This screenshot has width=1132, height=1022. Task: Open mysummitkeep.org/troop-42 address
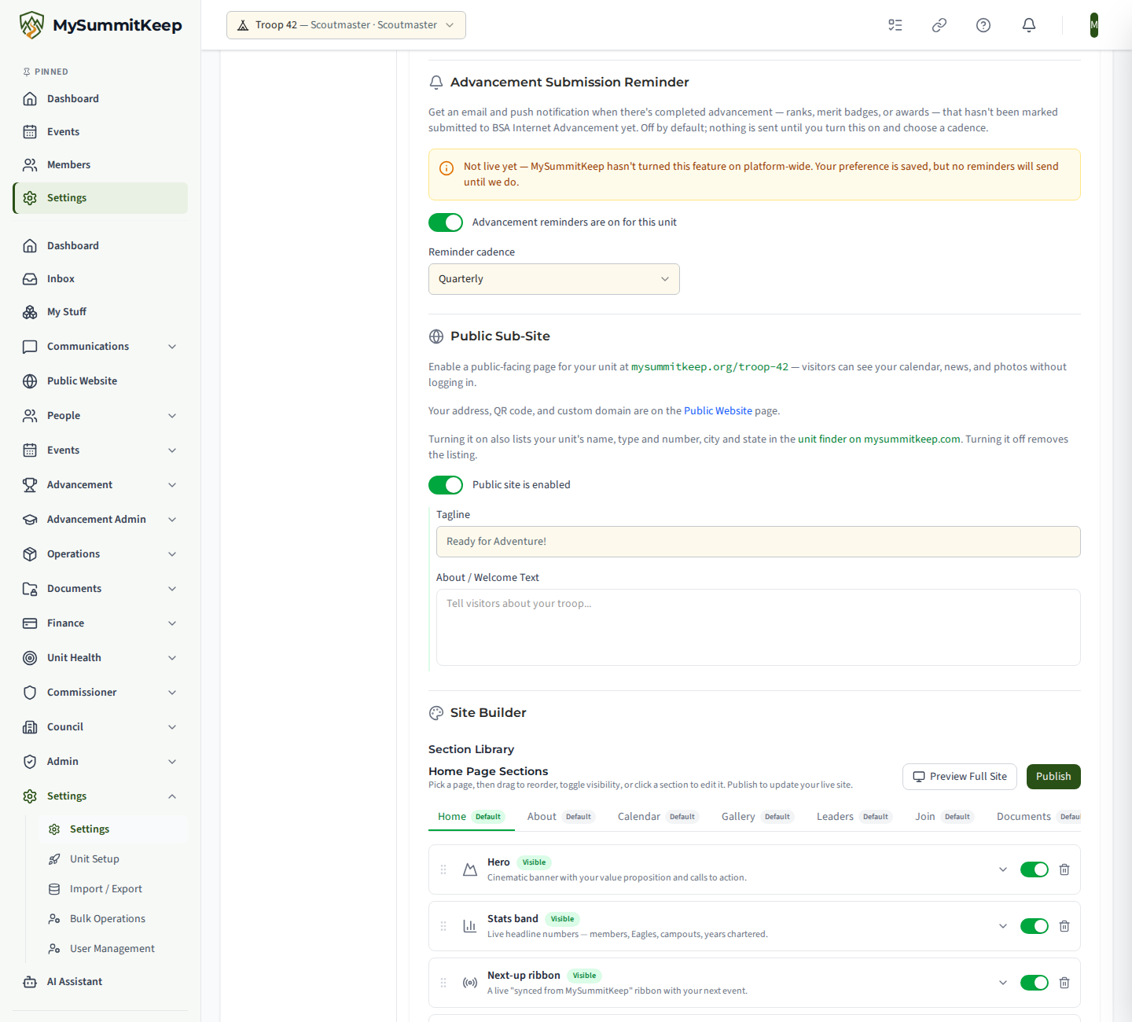[710, 367]
